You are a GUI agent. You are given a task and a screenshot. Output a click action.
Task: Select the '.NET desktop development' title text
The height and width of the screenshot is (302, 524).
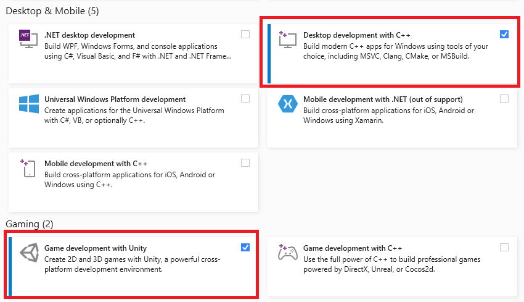click(89, 35)
